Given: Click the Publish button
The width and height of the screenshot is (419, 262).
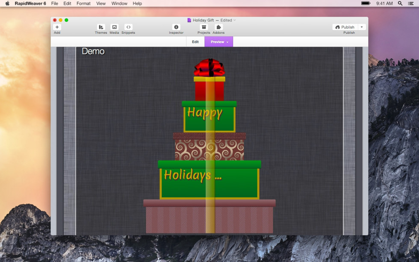Looking at the screenshot, I should tap(345, 27).
